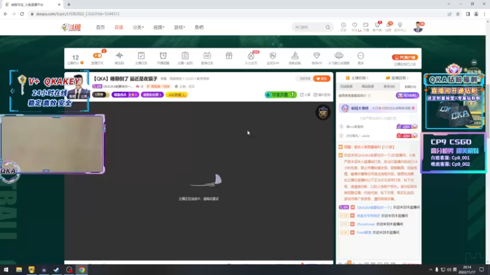This screenshot has height=275, width=490.
Task: Go to 首页 in top navigation
Action: click(x=100, y=28)
